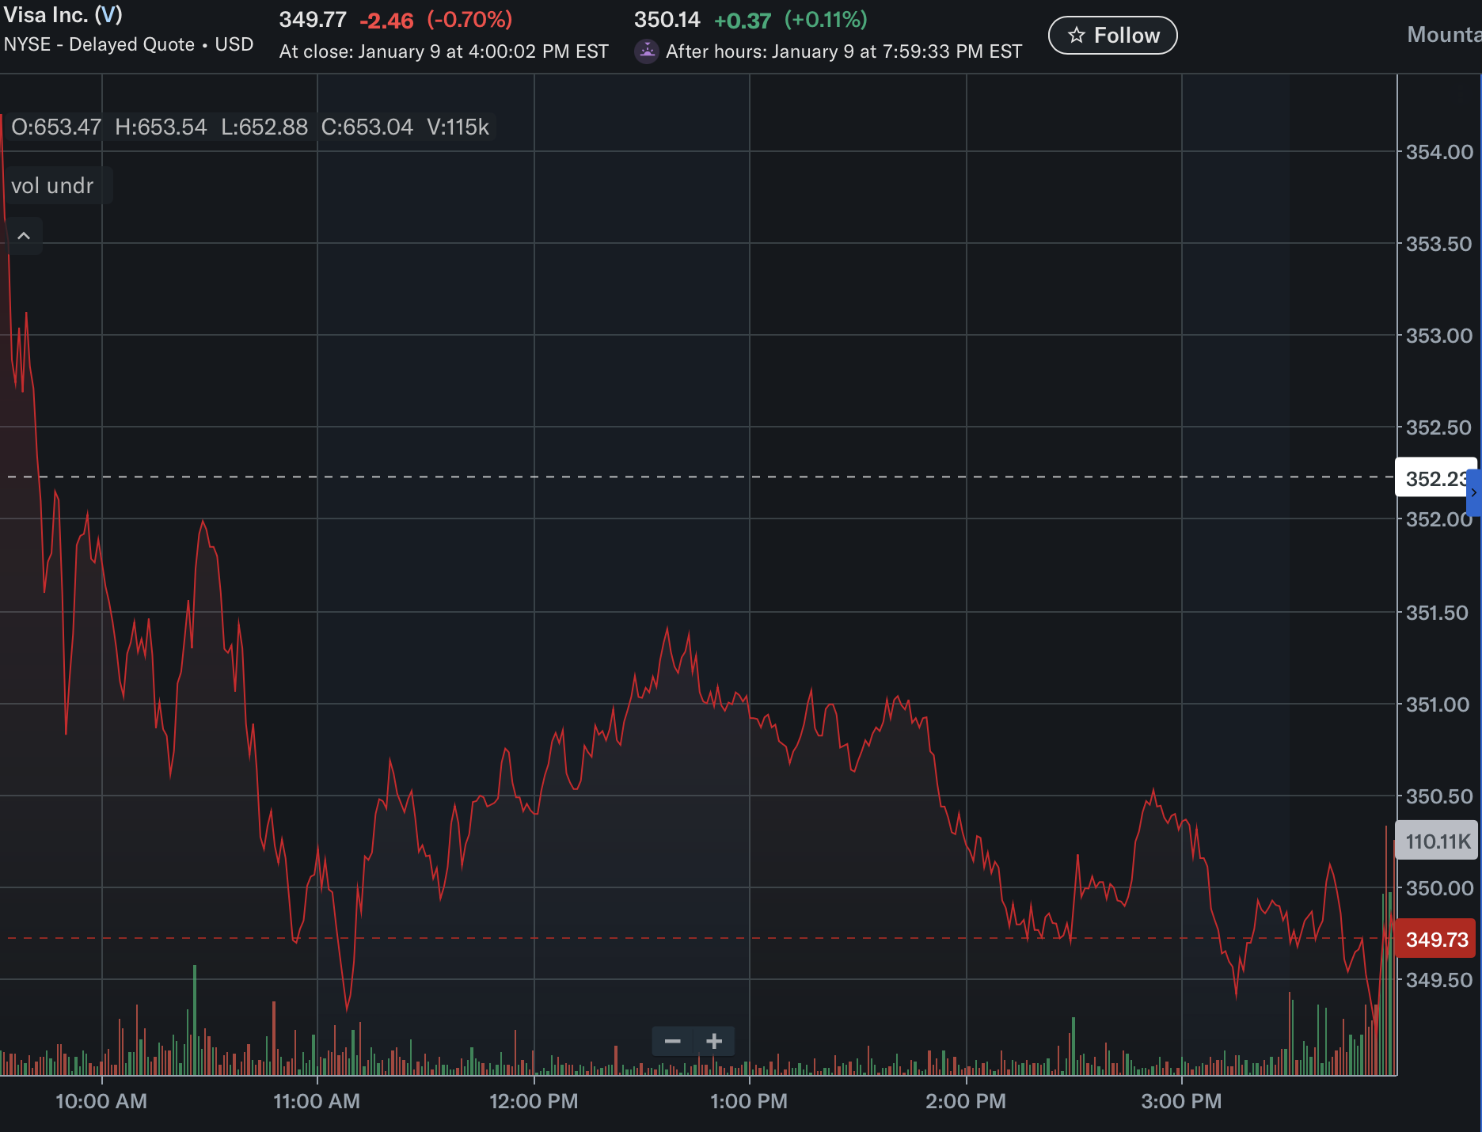The image size is (1482, 1132).
Task: Click the 353.50 price axis label
Action: 1439,244
